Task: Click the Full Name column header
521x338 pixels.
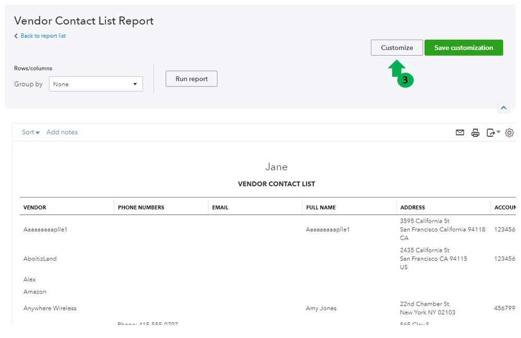Action: coord(321,207)
